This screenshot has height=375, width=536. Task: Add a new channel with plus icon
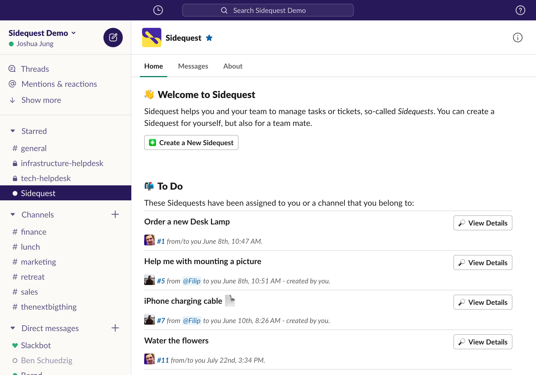point(115,214)
